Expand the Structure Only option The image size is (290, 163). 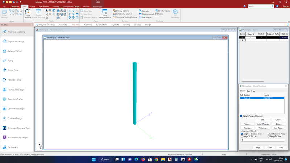coord(162,11)
